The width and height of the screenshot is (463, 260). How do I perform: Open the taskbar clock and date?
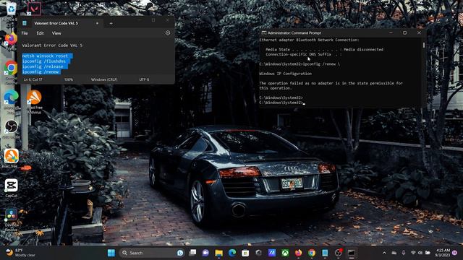point(442,253)
